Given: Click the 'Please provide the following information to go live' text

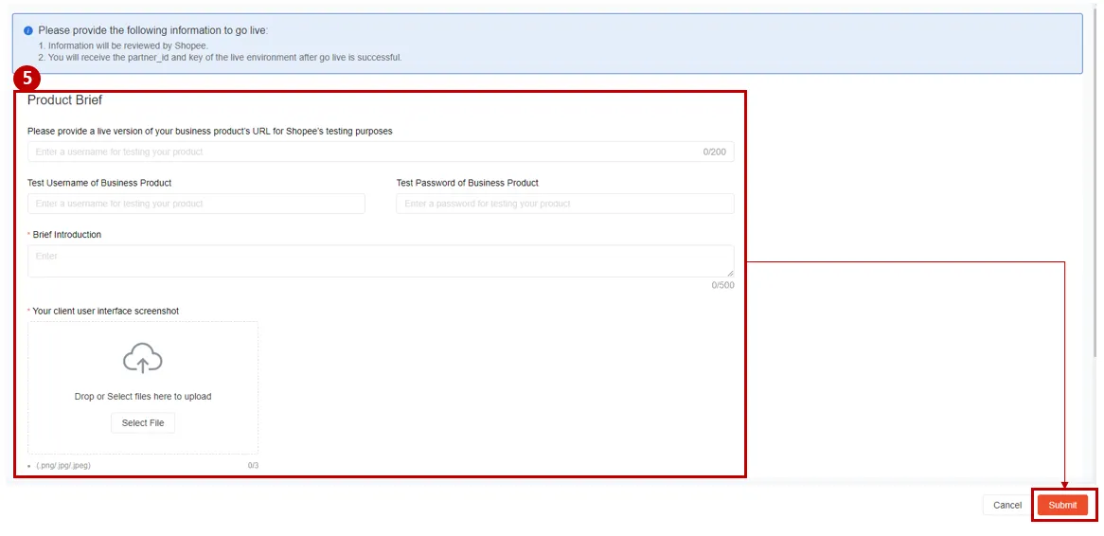Looking at the screenshot, I should tap(152, 31).
